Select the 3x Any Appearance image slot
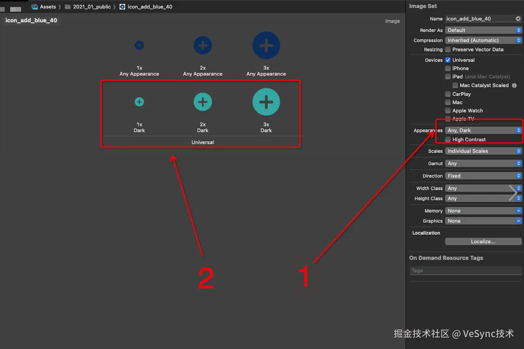 click(266, 46)
